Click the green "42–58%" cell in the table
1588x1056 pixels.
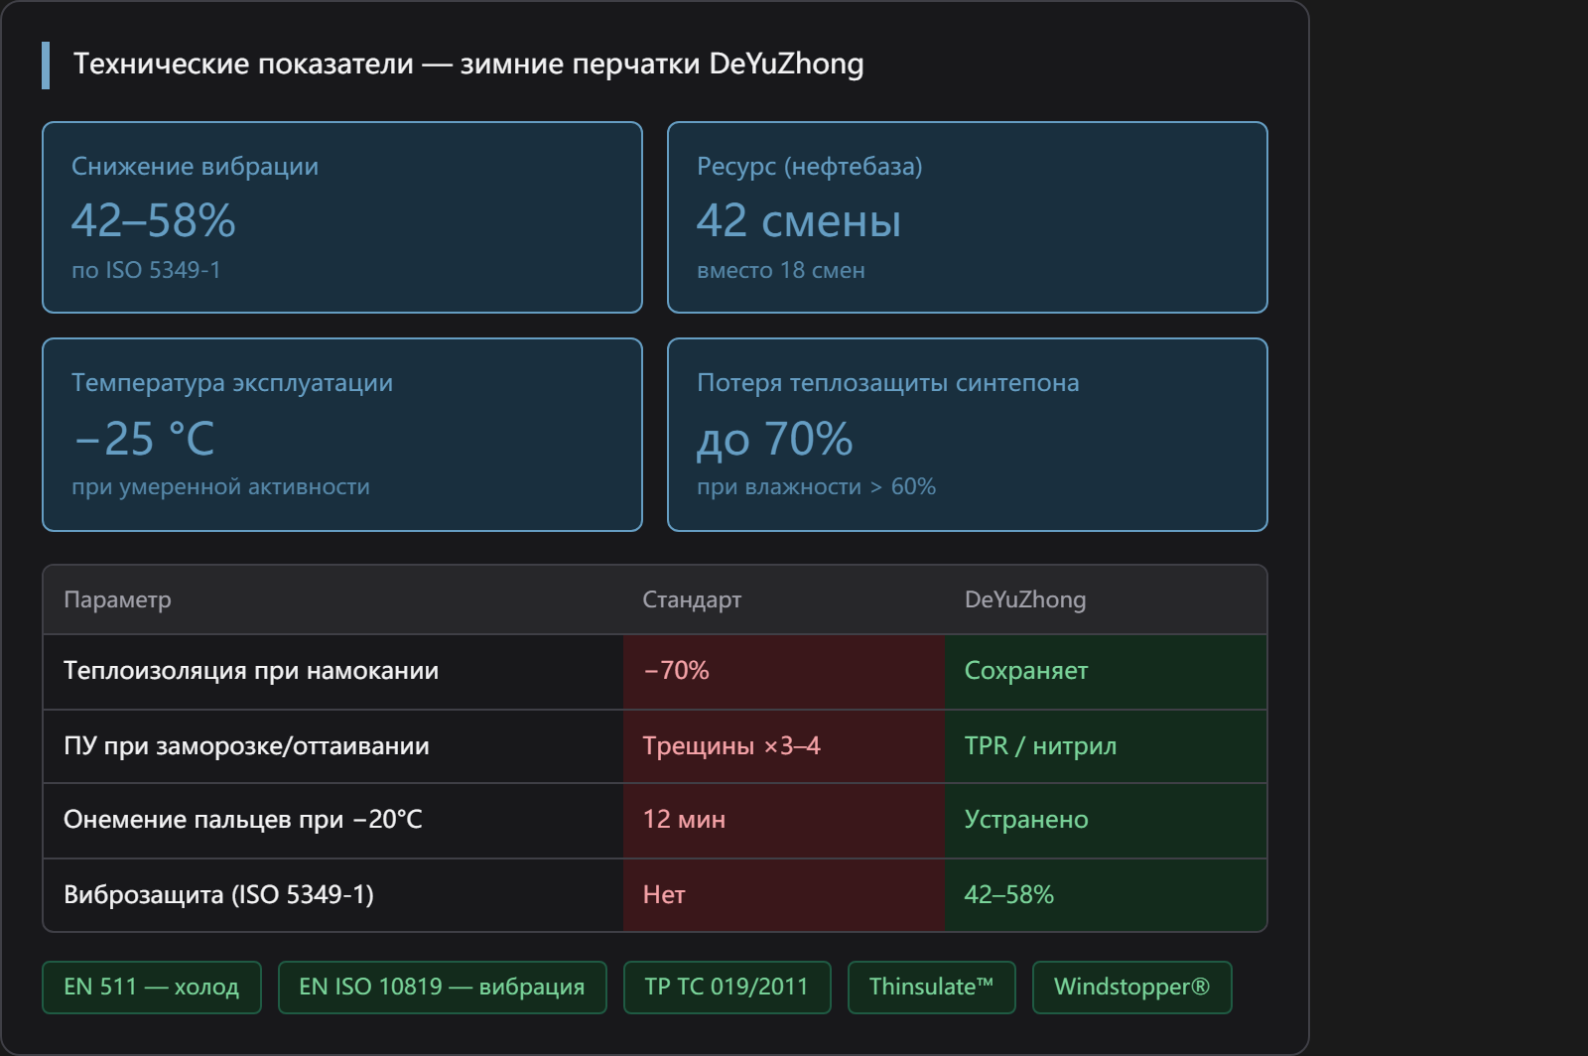click(x=1106, y=895)
